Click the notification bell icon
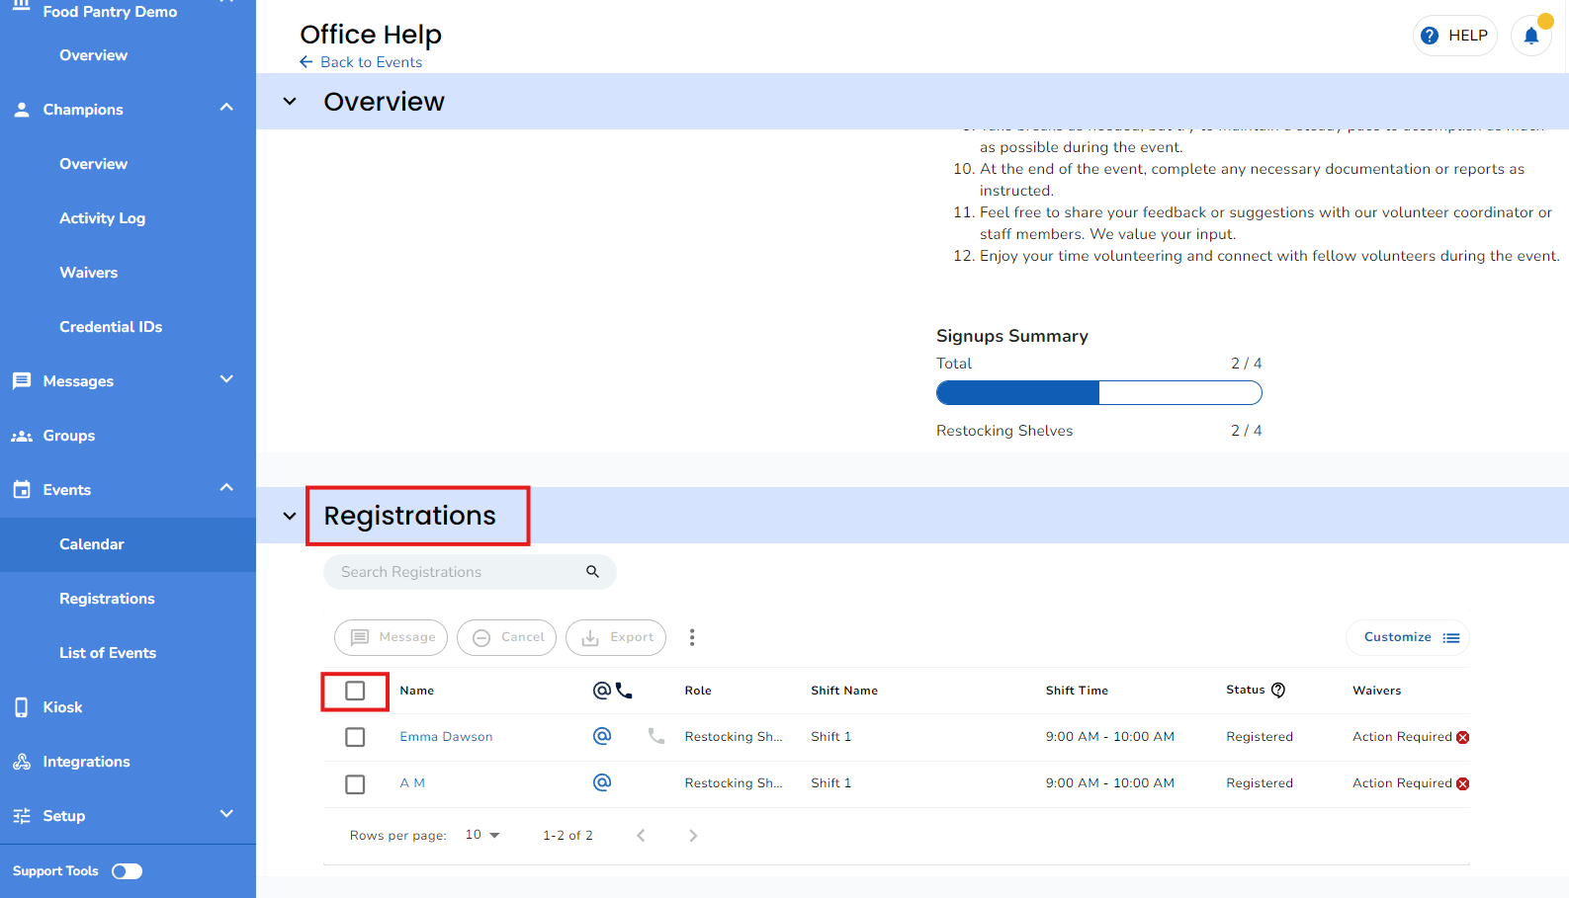Screen dimensions: 1569x898 click(x=1530, y=37)
